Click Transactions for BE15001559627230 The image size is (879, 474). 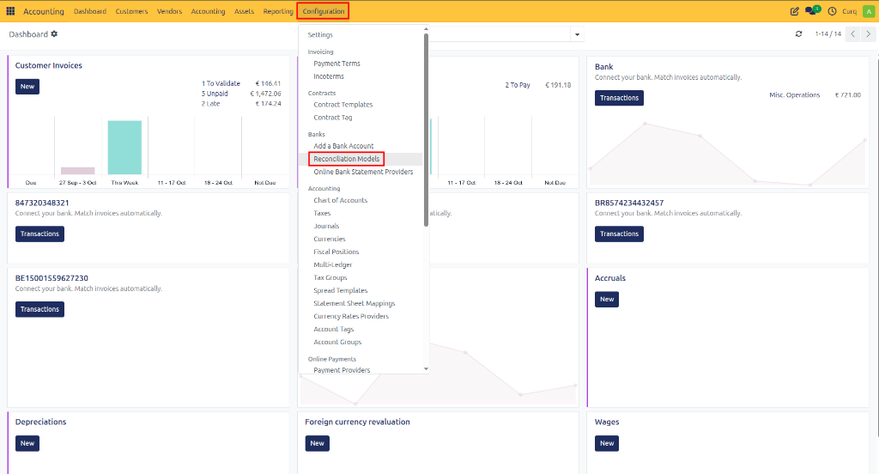[x=39, y=309]
